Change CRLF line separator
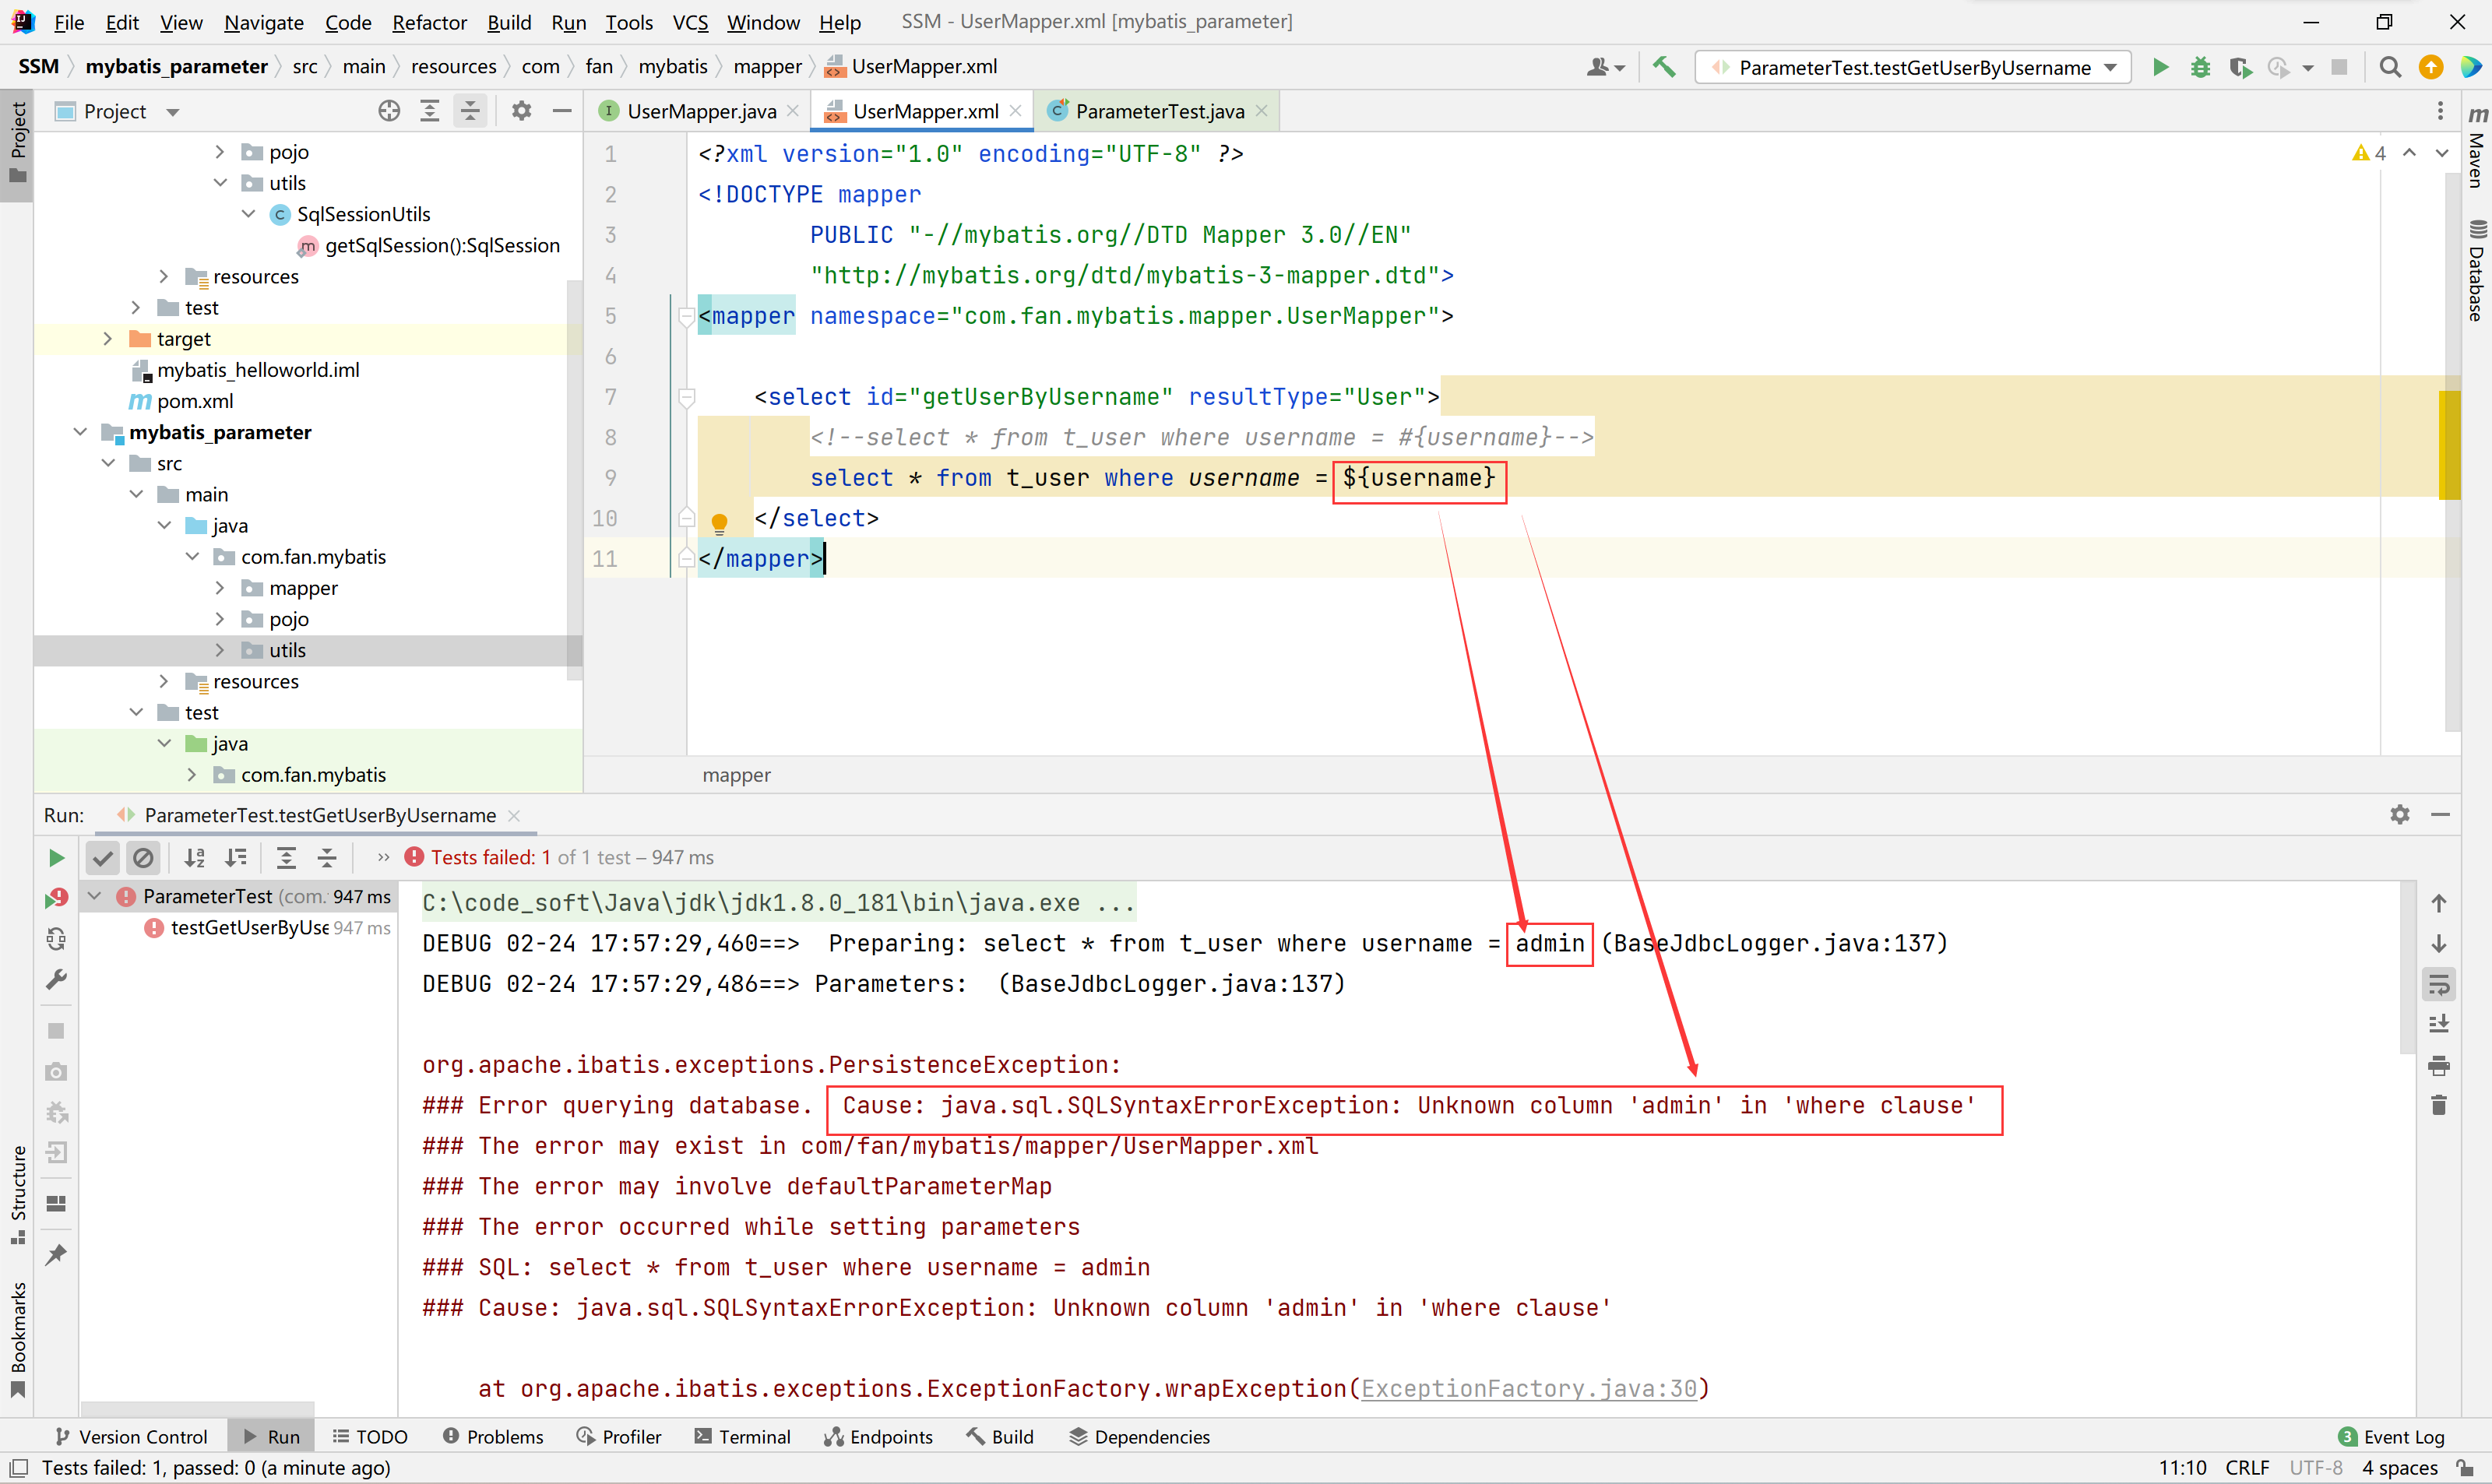The image size is (2492, 1484). (2246, 1467)
